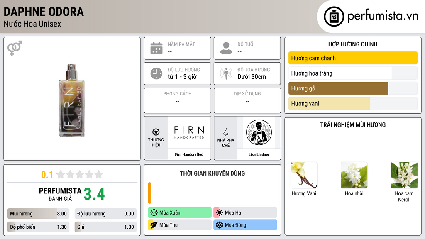Select the Mùa Hạ season button
The image size is (425, 239).
245,212
